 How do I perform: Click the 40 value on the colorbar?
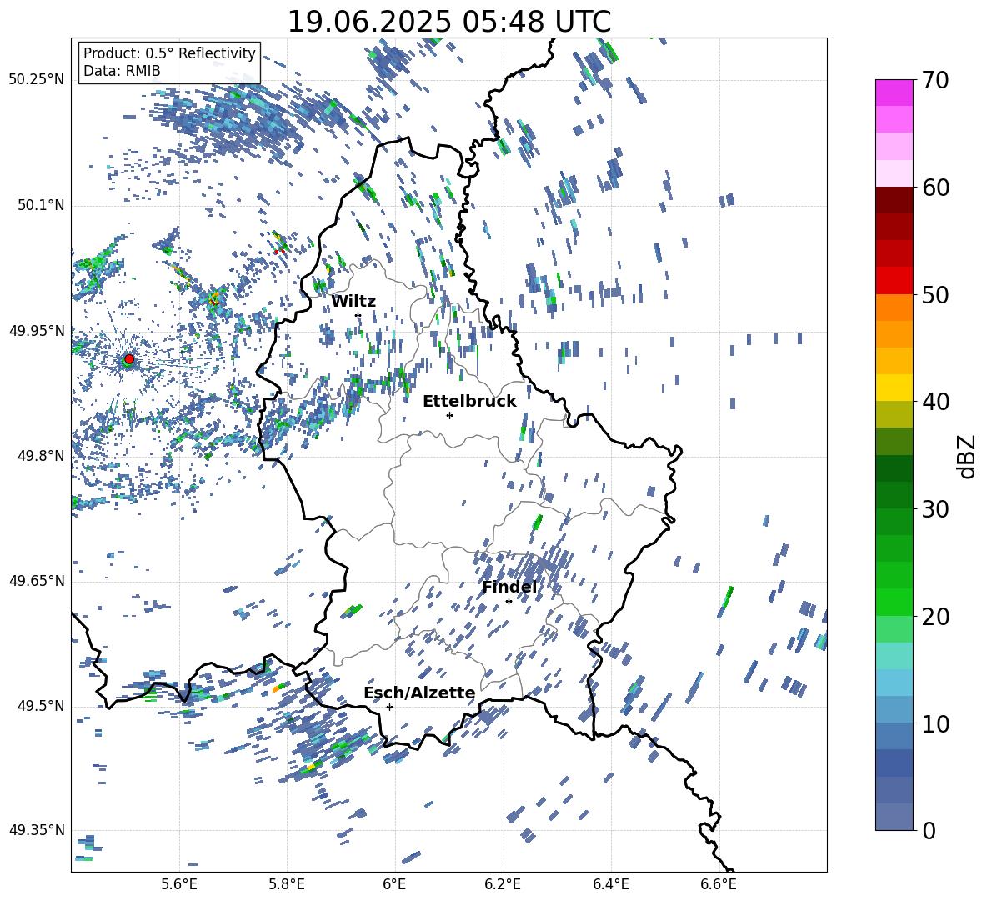[935, 402]
